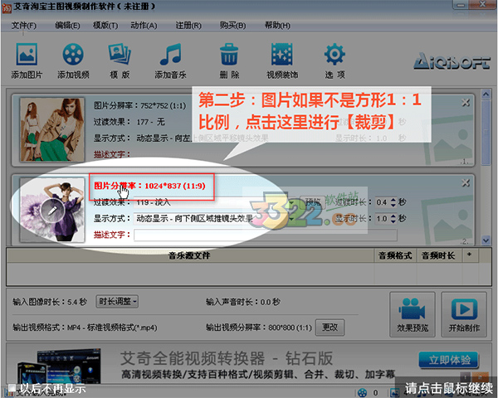This screenshot has height=398, width=498.
Task: Click the 删除 trash can icon
Action: 229,55
